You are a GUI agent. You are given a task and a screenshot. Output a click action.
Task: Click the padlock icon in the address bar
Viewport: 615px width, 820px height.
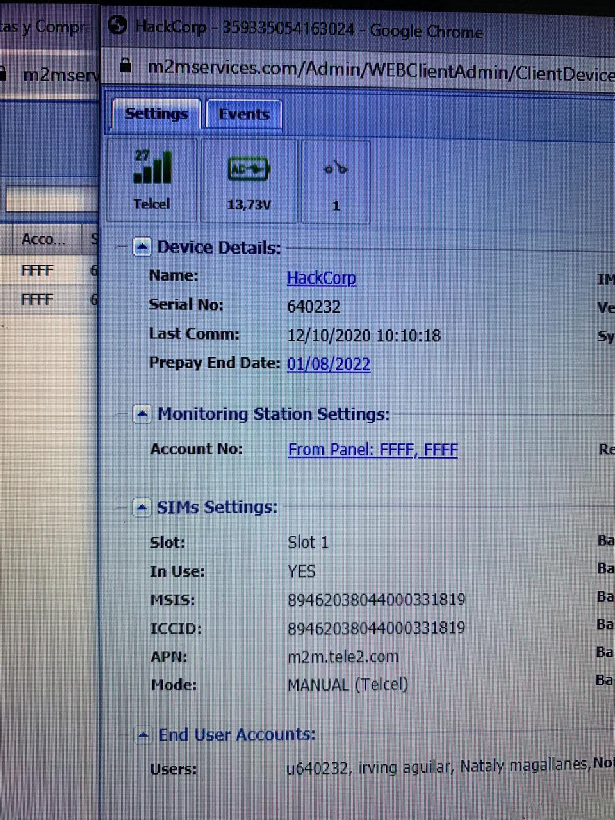pos(126,66)
